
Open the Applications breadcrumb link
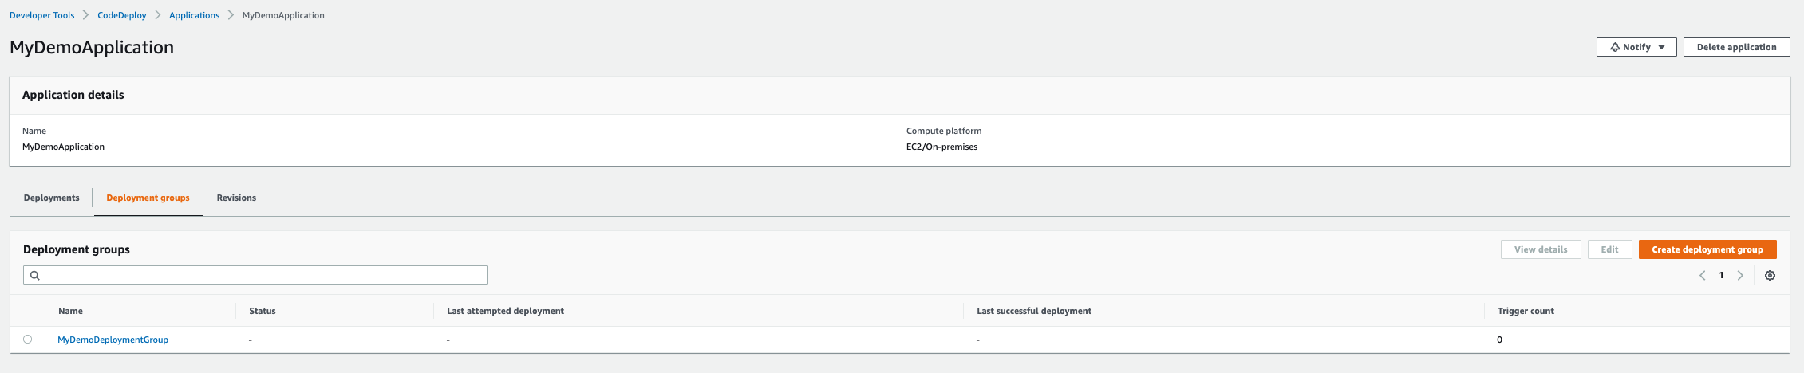pos(194,15)
